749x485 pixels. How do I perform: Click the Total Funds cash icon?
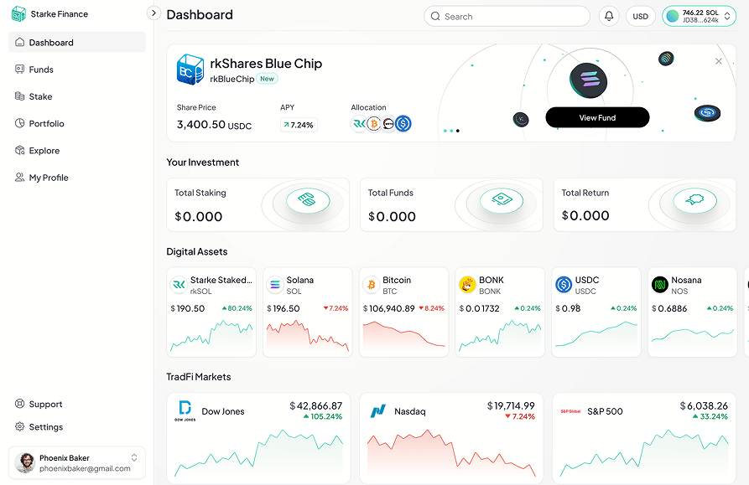tap(502, 200)
